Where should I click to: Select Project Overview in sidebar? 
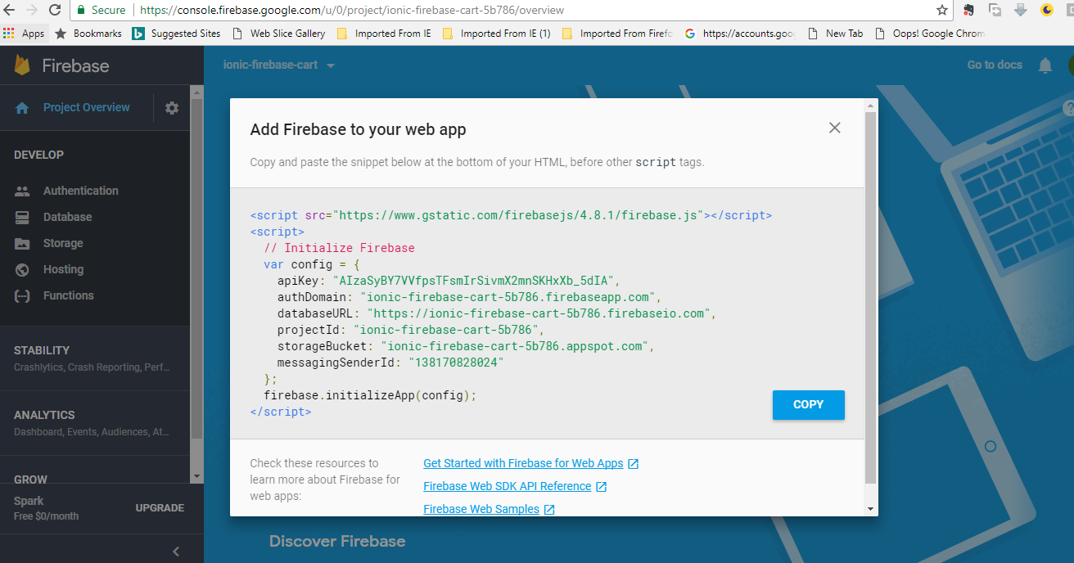(x=86, y=107)
